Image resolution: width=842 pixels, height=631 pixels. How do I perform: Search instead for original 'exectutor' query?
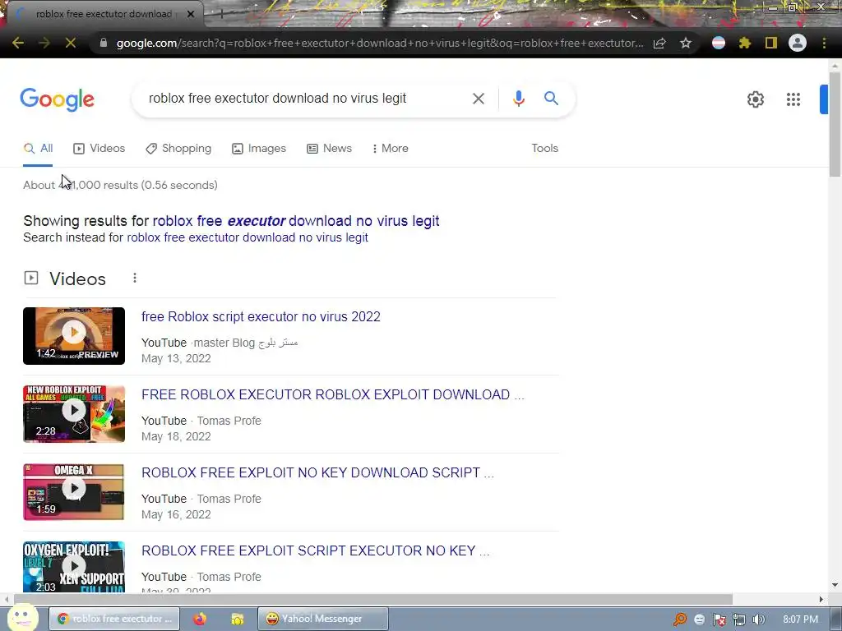(x=247, y=237)
